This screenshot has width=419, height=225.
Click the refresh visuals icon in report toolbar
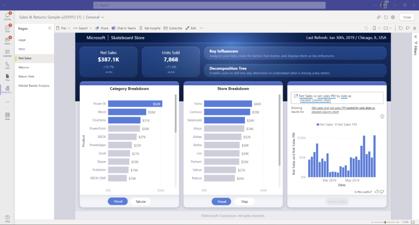[400, 28]
